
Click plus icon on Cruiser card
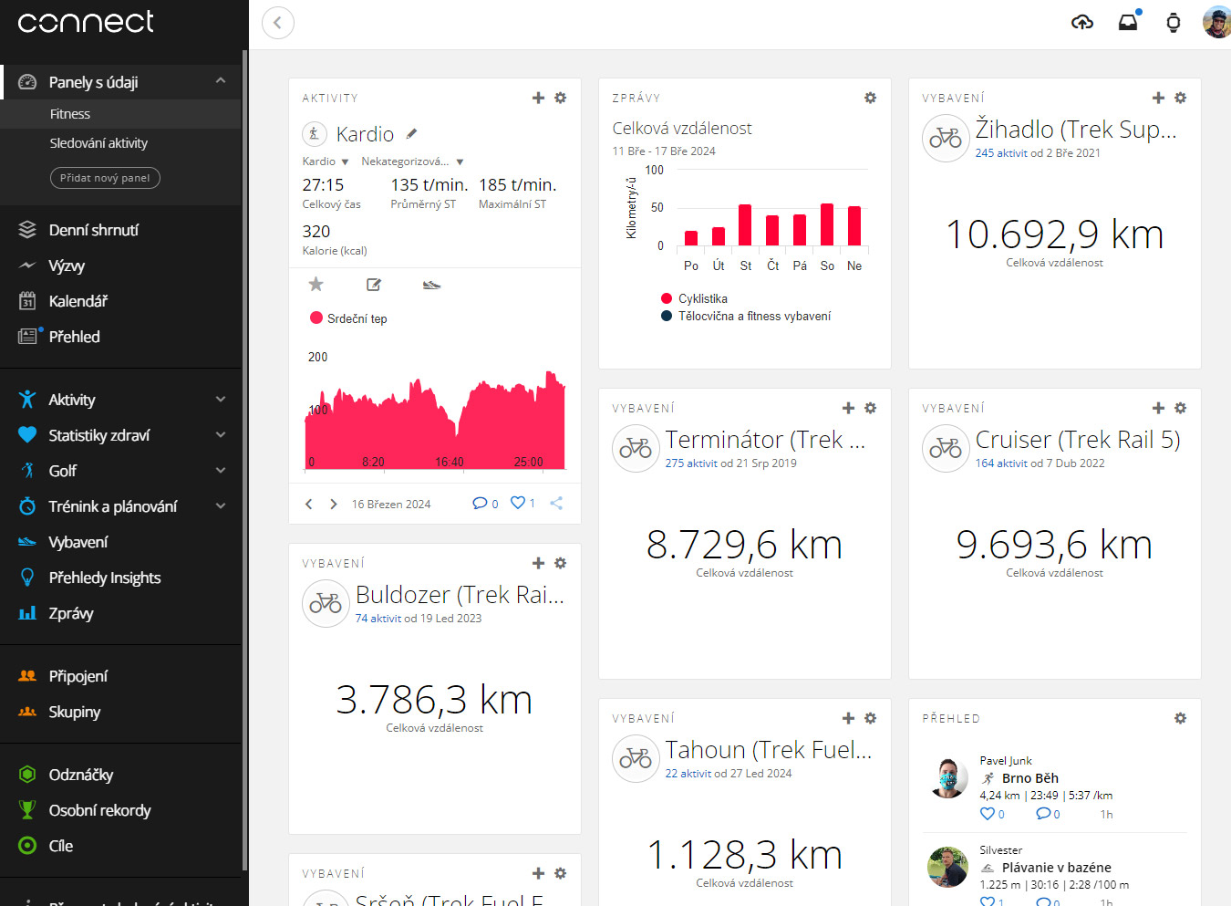[1158, 408]
